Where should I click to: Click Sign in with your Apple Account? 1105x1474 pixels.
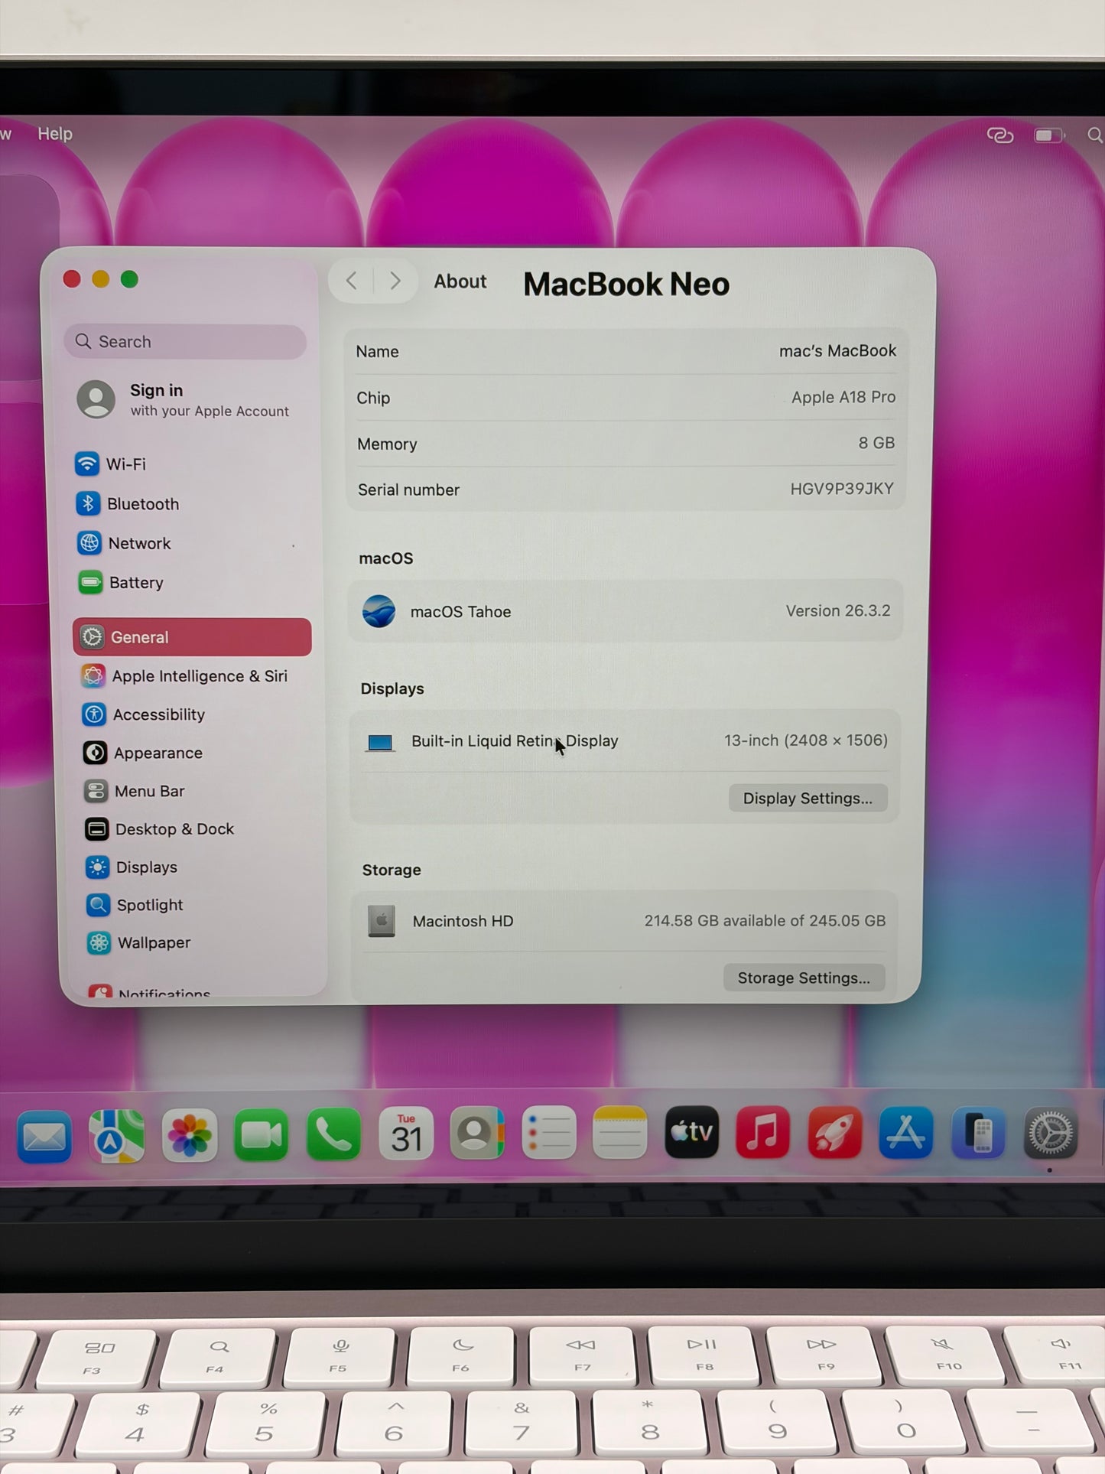pyautogui.click(x=184, y=400)
